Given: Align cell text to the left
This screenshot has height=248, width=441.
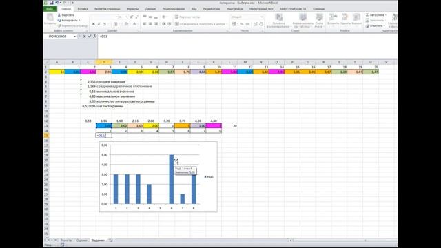Looking at the screenshot, I should coord(145,24).
